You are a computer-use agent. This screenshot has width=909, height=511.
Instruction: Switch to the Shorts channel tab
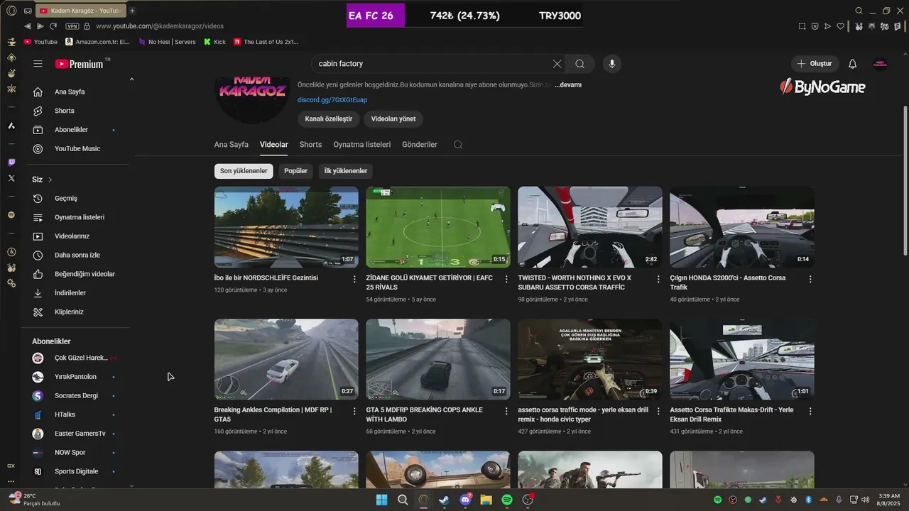click(x=310, y=145)
